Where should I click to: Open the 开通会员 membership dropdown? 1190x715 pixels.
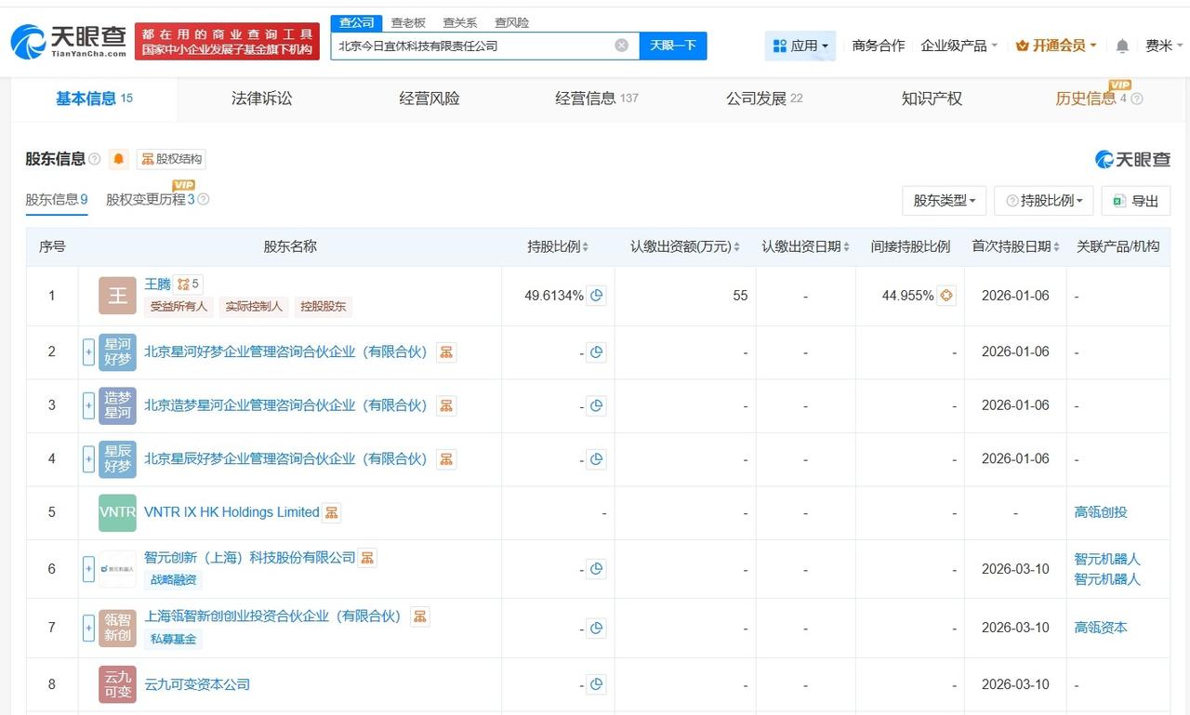pos(1056,46)
